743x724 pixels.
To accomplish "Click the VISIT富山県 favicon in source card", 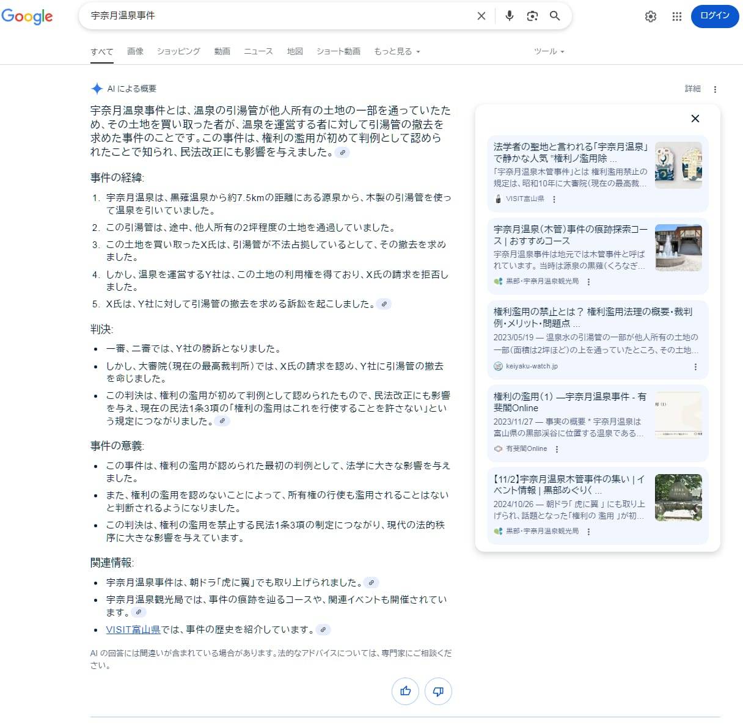I will click(498, 199).
